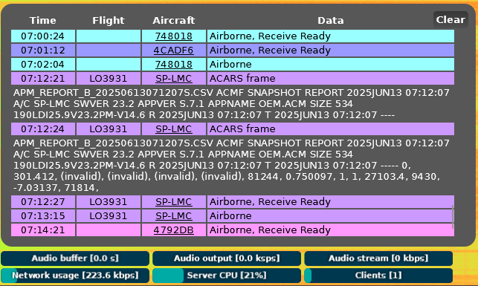The image size is (478, 286).
Task: Click flight LO3931 in 07:12:21 row
Action: click(x=109, y=79)
